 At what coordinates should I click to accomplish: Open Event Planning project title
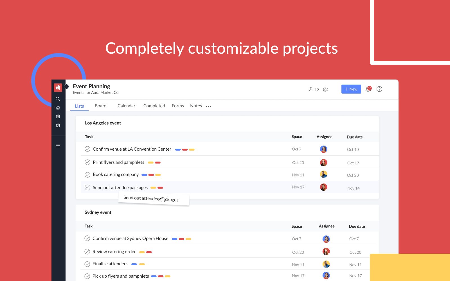point(91,86)
